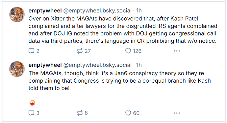Open the 1h timestamp on first post
Image resolution: width=227 pixels, height=123 pixels.
[139, 10]
